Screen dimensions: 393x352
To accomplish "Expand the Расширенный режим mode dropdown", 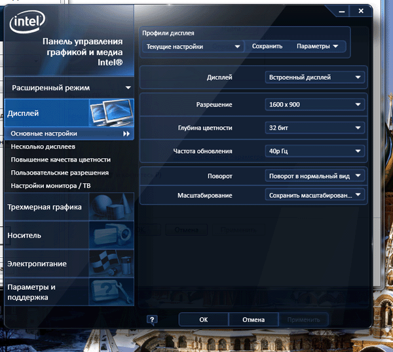I will pyautogui.click(x=69, y=88).
